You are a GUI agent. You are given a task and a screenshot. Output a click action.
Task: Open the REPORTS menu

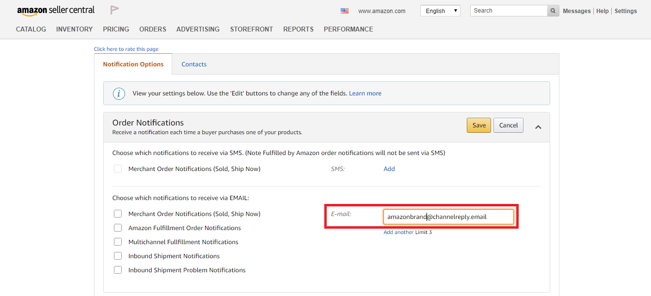click(x=299, y=29)
